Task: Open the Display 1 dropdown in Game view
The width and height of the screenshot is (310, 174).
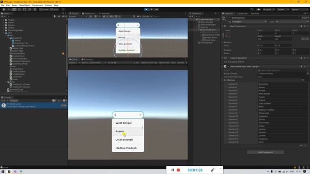Action: pyautogui.click(x=74, y=63)
